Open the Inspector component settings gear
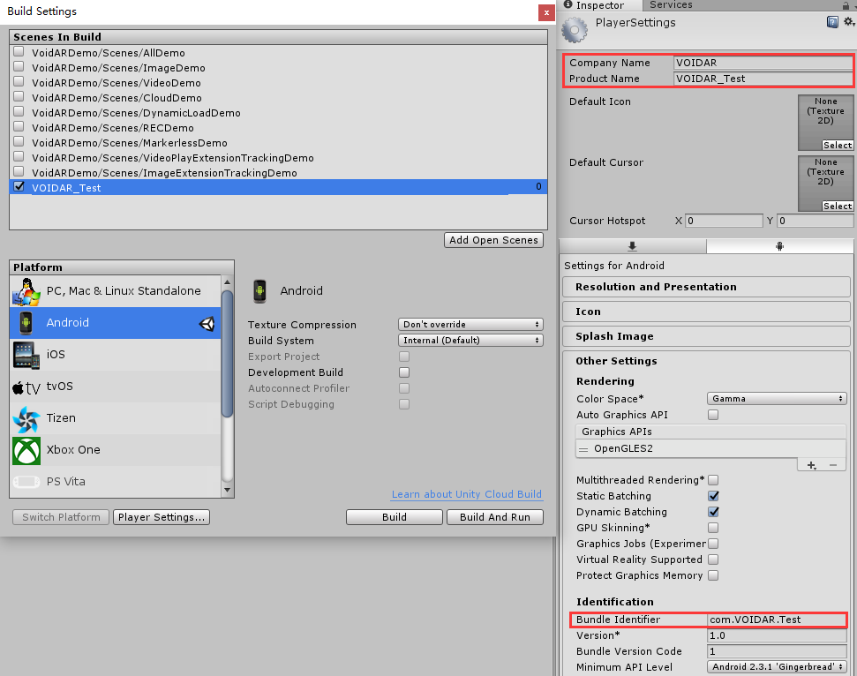857x676 pixels. (849, 22)
